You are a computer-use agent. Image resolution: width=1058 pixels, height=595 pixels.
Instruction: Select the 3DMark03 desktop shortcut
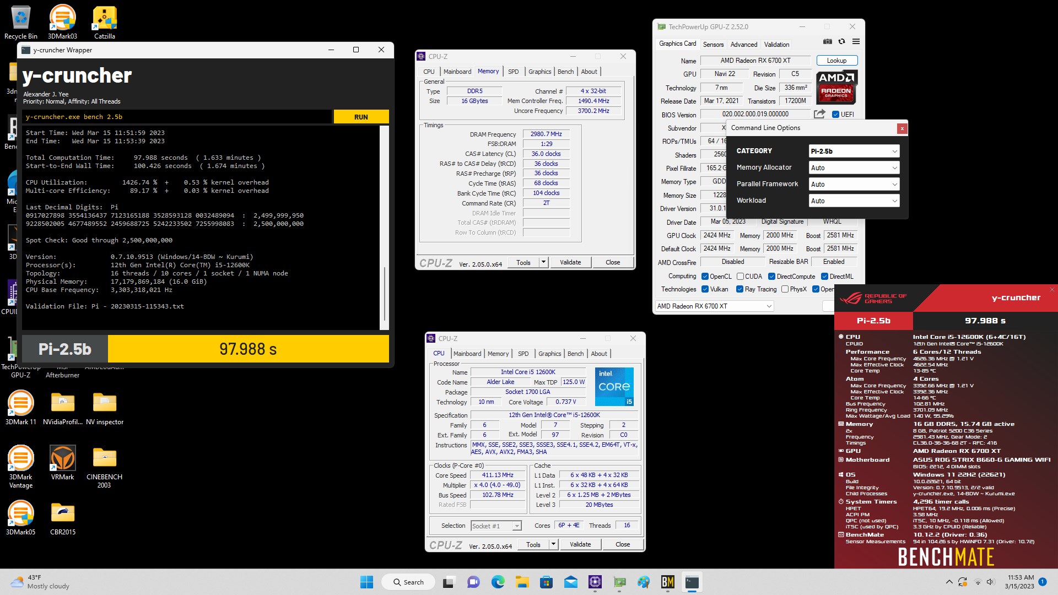62,22
